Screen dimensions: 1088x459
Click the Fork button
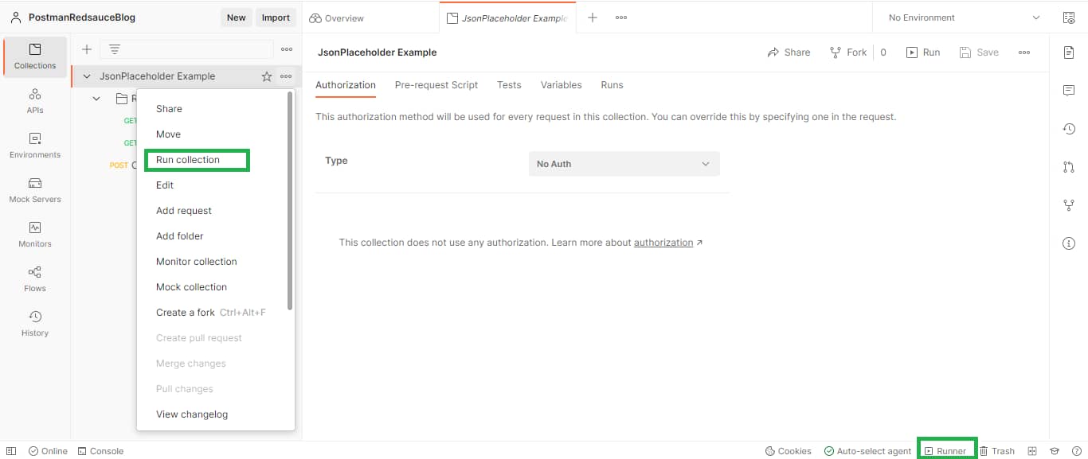pos(848,53)
